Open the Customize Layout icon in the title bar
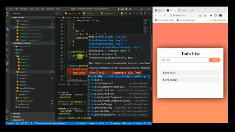235x132 pixels. pos(130,9)
